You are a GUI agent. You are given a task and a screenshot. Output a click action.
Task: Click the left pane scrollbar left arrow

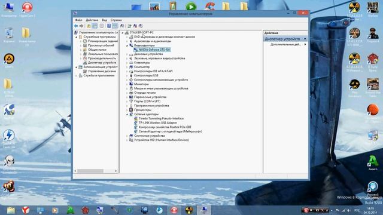(x=75, y=171)
